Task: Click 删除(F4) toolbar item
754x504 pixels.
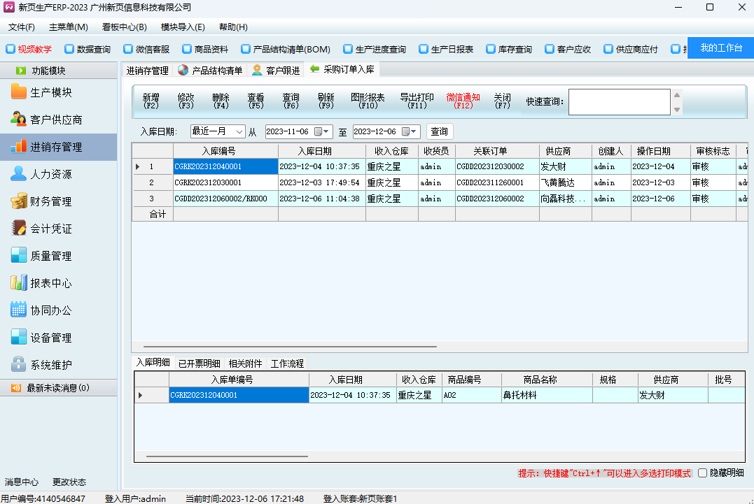Action: coord(221,101)
